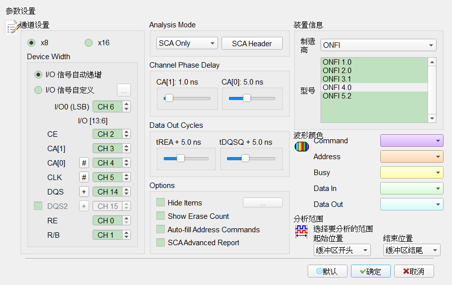452x285 pixels.
Task: Open the Command color dropdown
Action: tap(412, 141)
